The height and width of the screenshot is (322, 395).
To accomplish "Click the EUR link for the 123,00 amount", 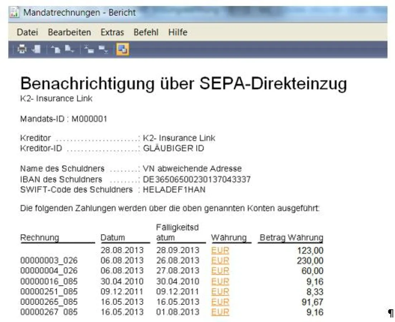I will click(x=220, y=250).
